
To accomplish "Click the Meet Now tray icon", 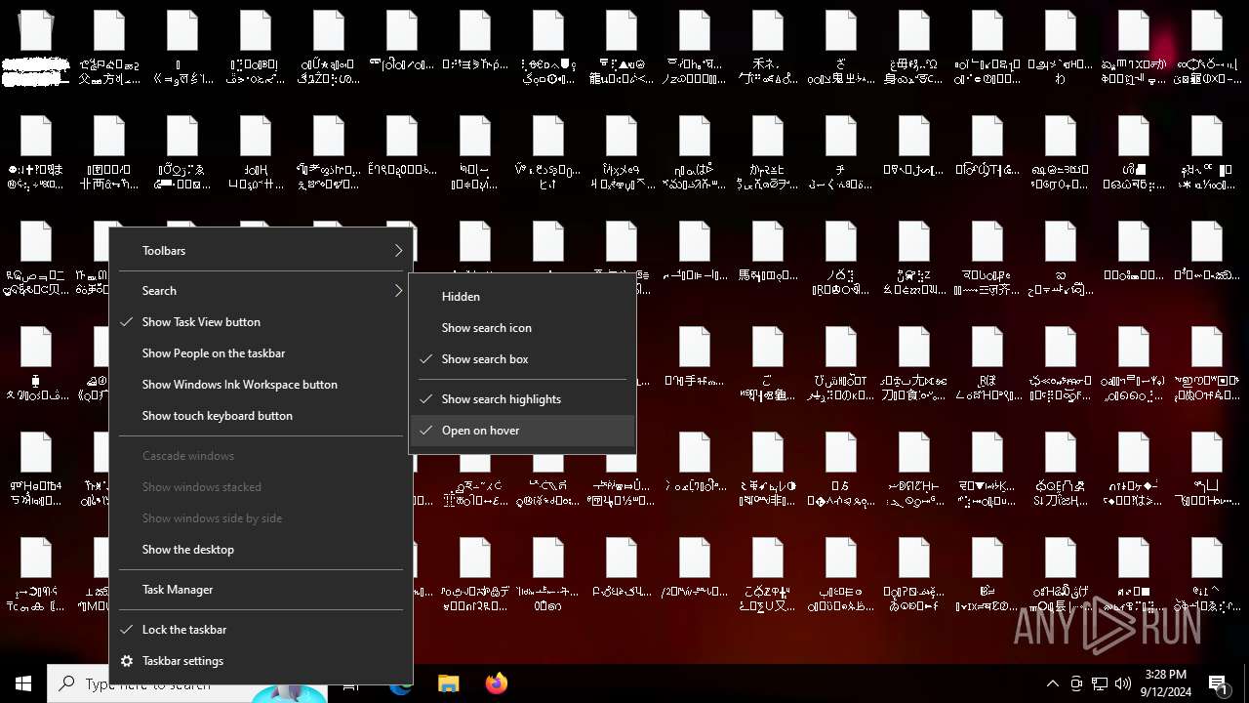I will click(1076, 683).
